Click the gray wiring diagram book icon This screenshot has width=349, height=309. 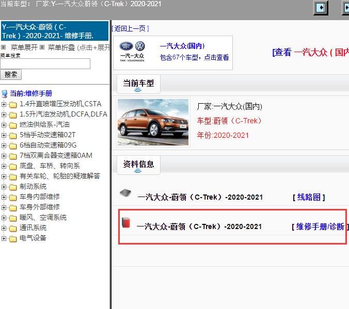125,193
